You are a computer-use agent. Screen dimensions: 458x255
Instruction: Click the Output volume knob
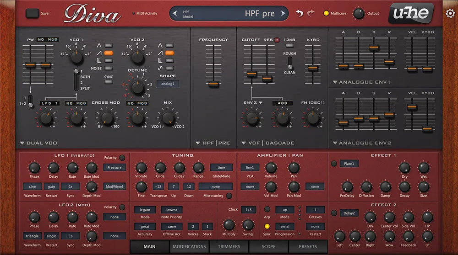359,13
